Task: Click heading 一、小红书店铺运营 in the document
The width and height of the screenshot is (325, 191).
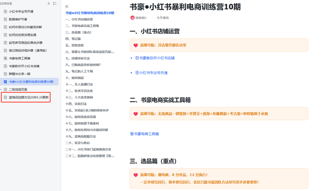Action: tap(155, 31)
